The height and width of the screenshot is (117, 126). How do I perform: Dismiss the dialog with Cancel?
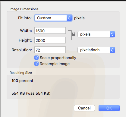pos(84,108)
